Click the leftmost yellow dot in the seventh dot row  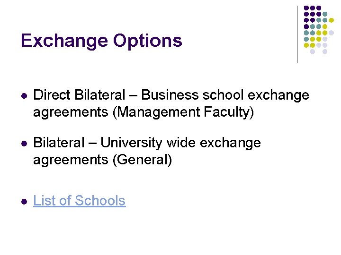[x=306, y=45]
